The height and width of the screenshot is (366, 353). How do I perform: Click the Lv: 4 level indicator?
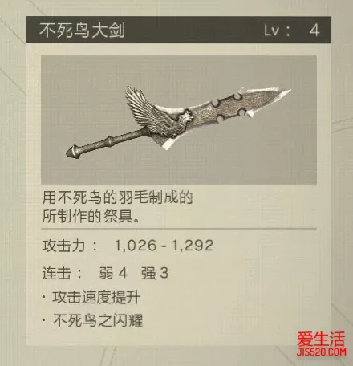pos(292,31)
